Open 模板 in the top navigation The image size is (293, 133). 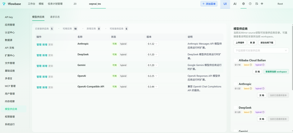(41, 4)
